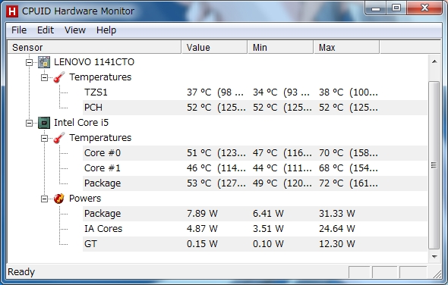This screenshot has height=285, width=448.
Task: Select the PCH sensor row
Action: [x=255, y=108]
